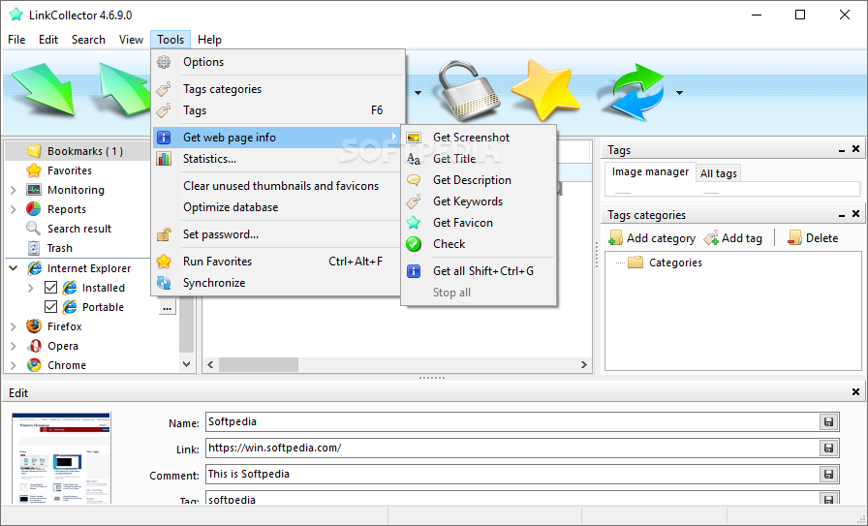Click the Search result magnifier icon
868x526 pixels.
tap(34, 229)
